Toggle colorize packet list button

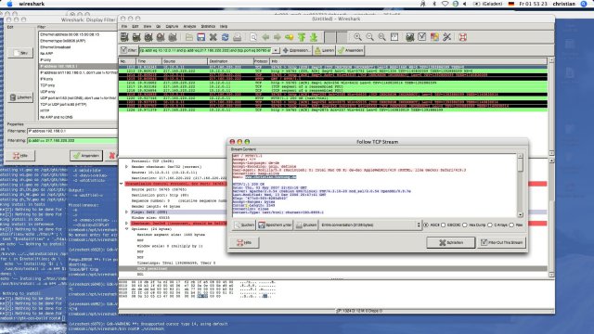coord(330,37)
